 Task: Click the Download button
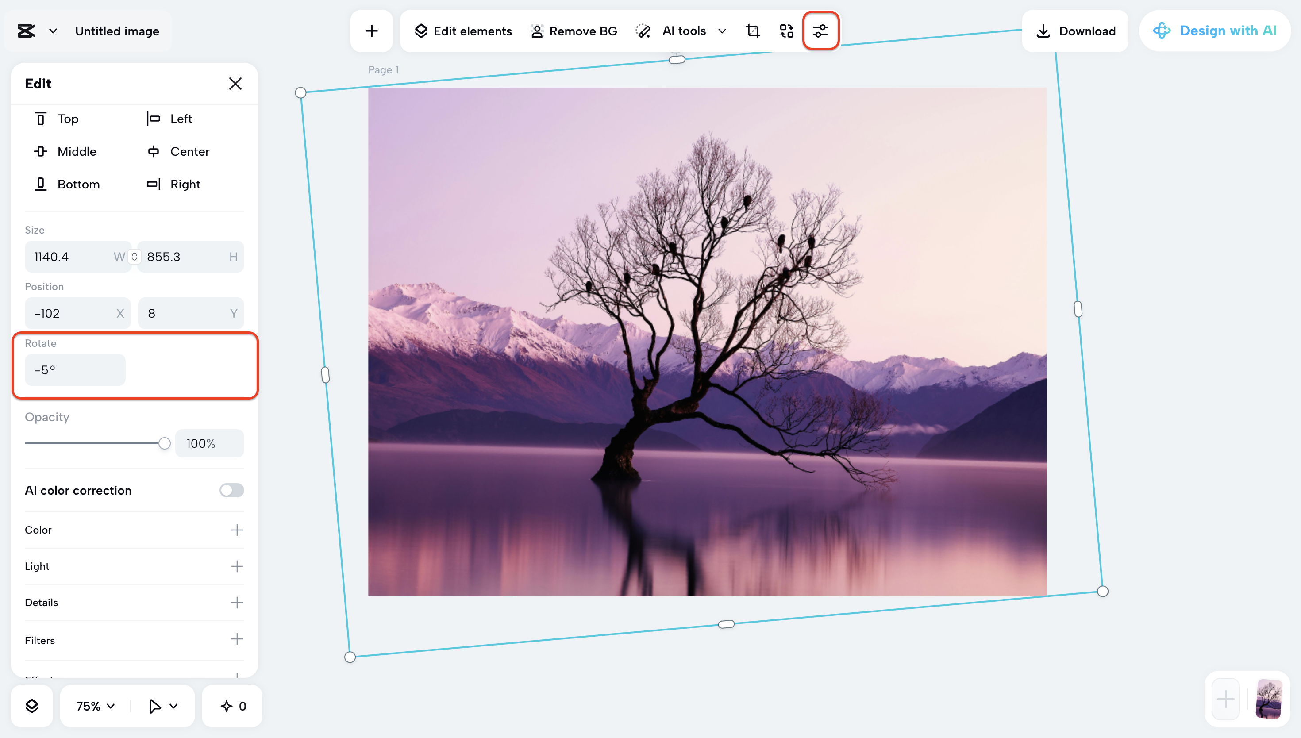(x=1075, y=31)
